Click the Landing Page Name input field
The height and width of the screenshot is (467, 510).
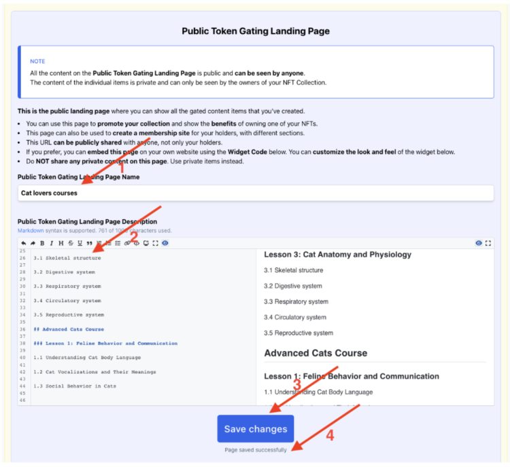255,193
